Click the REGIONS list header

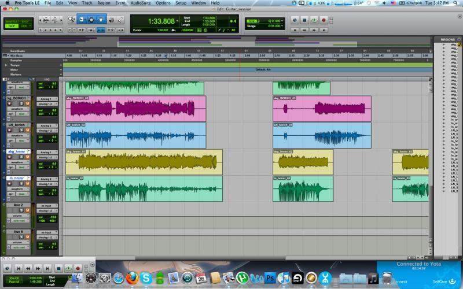click(447, 39)
